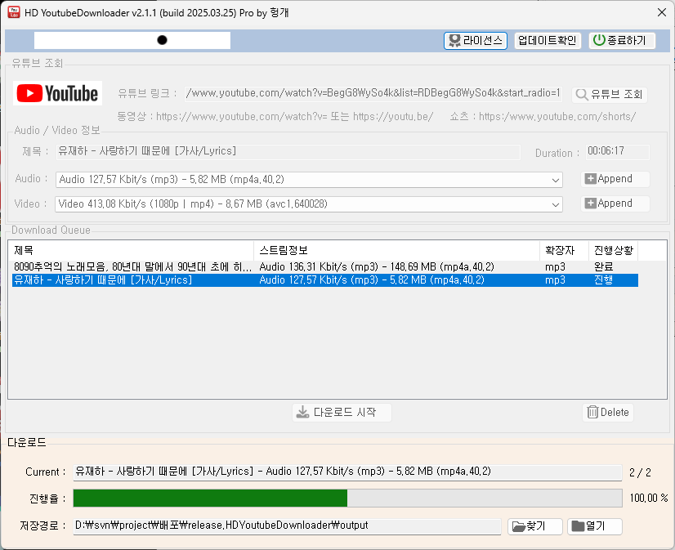Click the 스트림정보 column header
This screenshot has width=675, height=550.
pyautogui.click(x=396, y=250)
